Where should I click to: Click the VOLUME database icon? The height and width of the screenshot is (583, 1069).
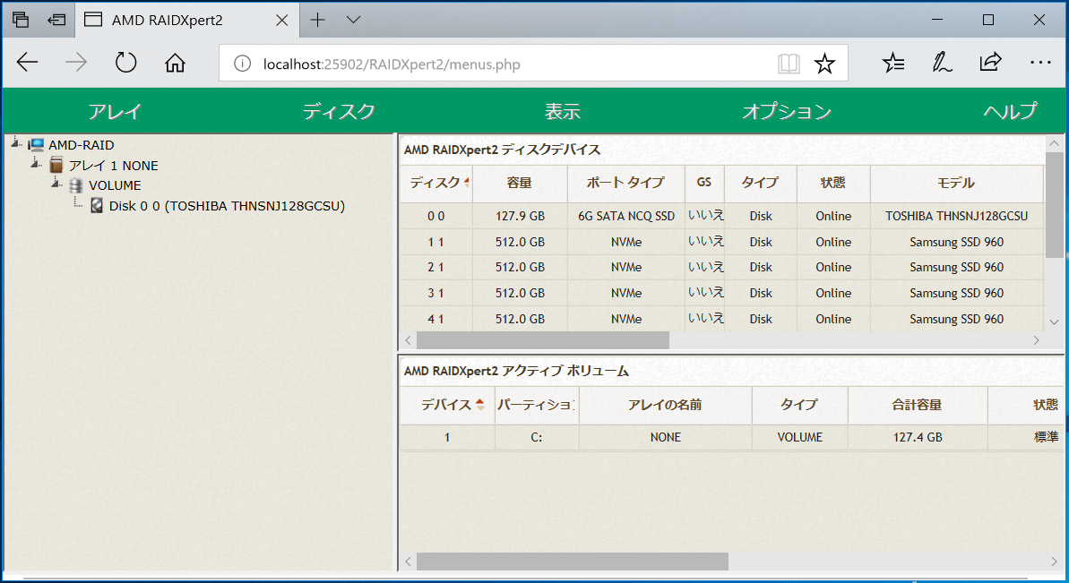pos(76,185)
